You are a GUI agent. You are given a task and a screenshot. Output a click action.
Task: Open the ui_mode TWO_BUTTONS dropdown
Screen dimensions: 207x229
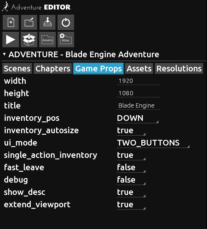coord(153,143)
